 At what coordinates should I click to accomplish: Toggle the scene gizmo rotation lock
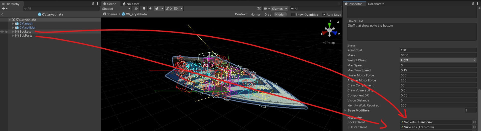point(338,22)
